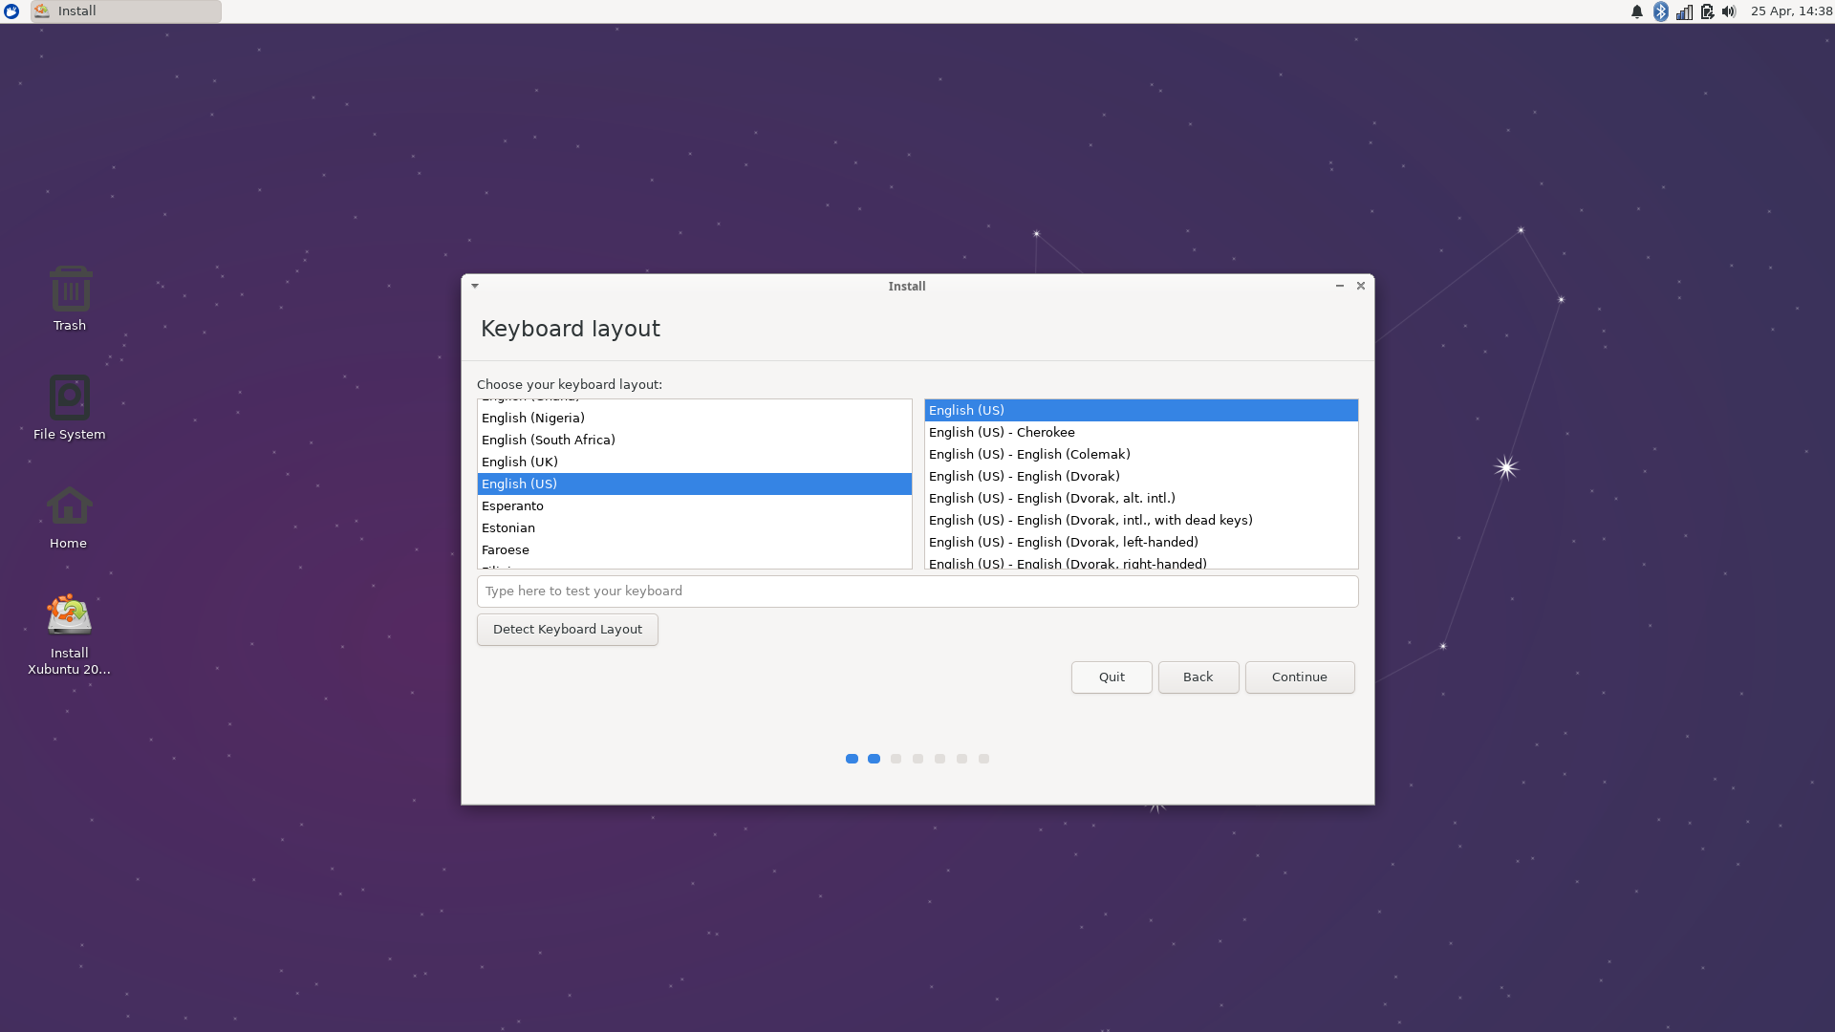The width and height of the screenshot is (1835, 1032).
Task: Choose Faroese keyboard layout
Action: pos(694,549)
